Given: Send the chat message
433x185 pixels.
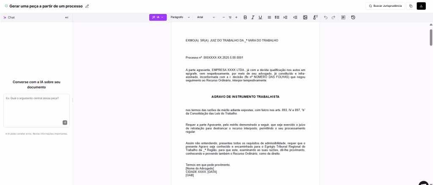Looking at the screenshot, I should point(65,122).
